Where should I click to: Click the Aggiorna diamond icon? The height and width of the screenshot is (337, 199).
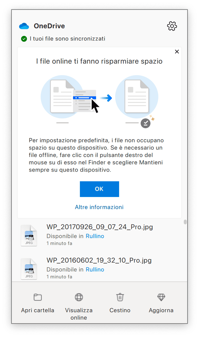(161, 297)
